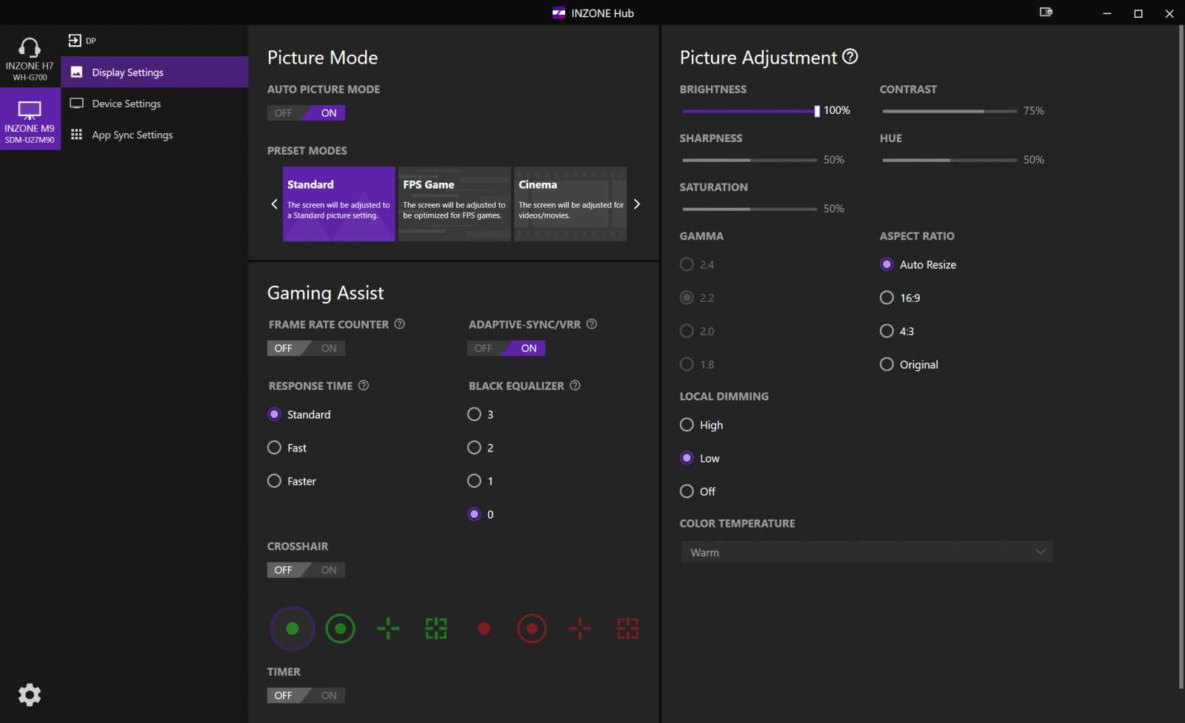Select Gamma 2.0 option
Image resolution: width=1185 pixels, height=723 pixels.
[697, 331]
